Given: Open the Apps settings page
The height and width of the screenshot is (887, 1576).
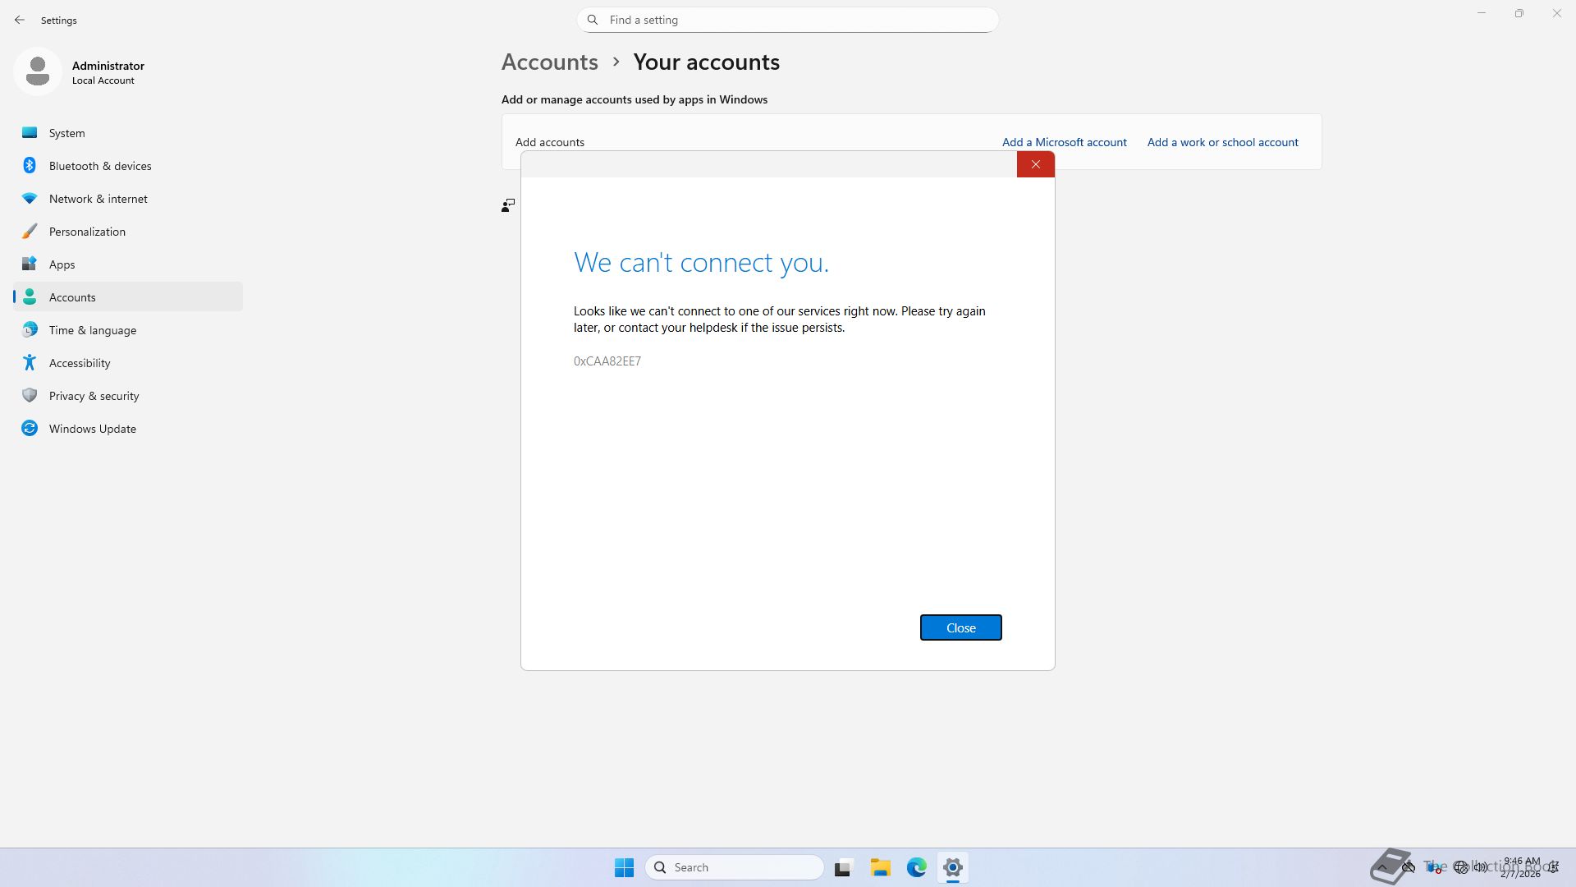Looking at the screenshot, I should click(62, 264).
